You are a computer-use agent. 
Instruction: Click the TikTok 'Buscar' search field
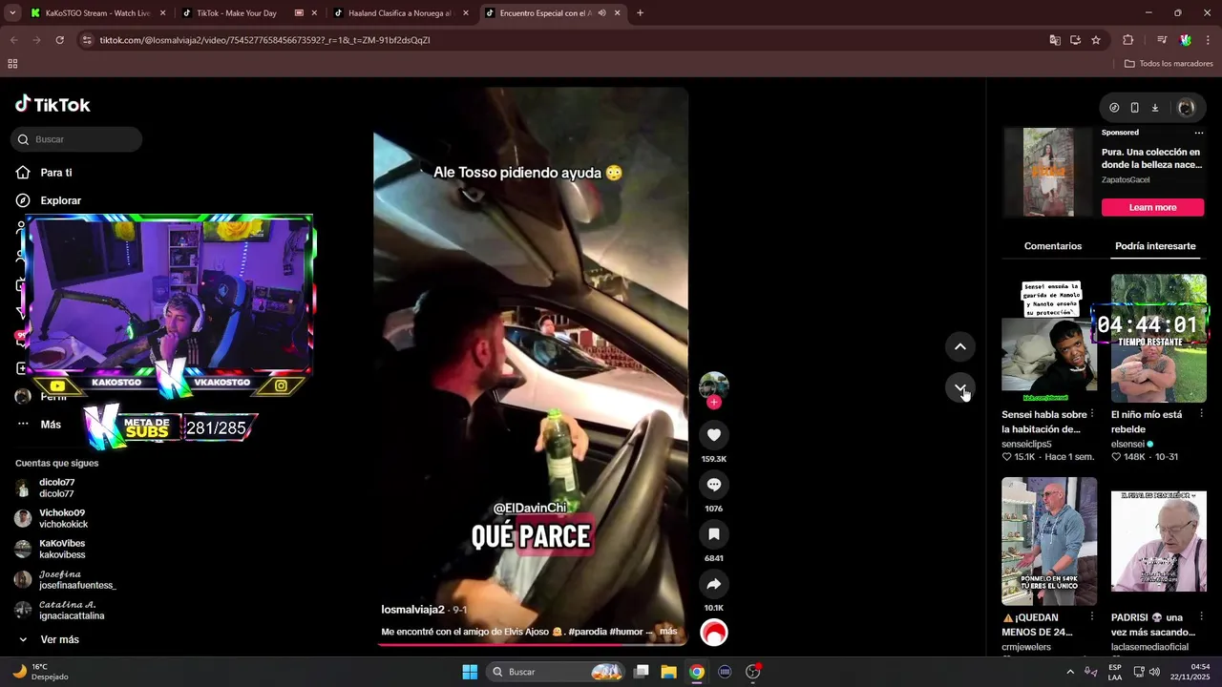(76, 139)
